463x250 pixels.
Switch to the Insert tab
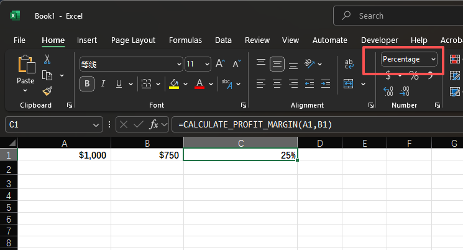(87, 40)
